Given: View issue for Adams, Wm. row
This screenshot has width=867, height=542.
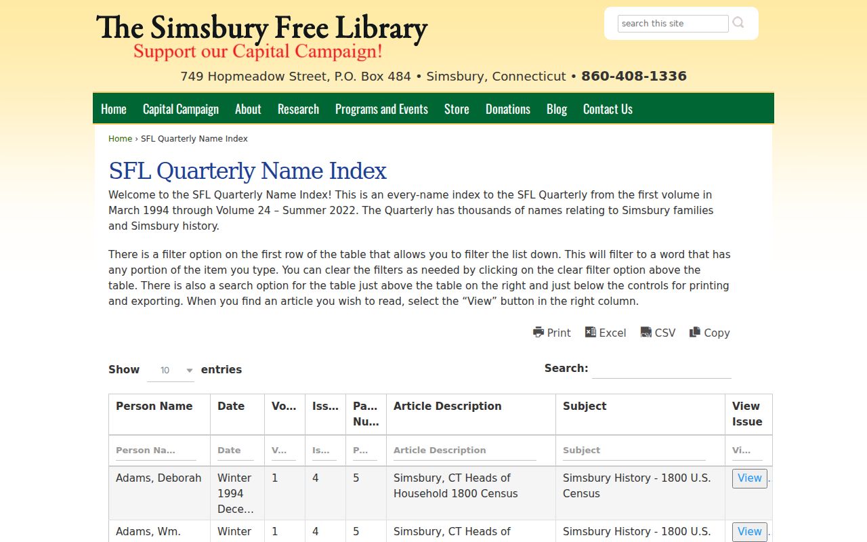Looking at the screenshot, I should tap(749, 532).
